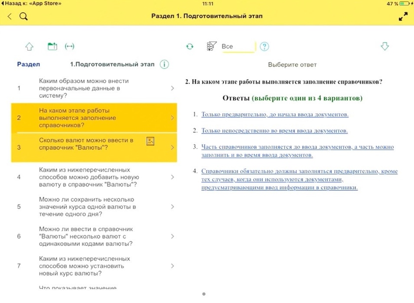Click the green down arrow icon
This screenshot has height=303, width=414.
tap(385, 46)
